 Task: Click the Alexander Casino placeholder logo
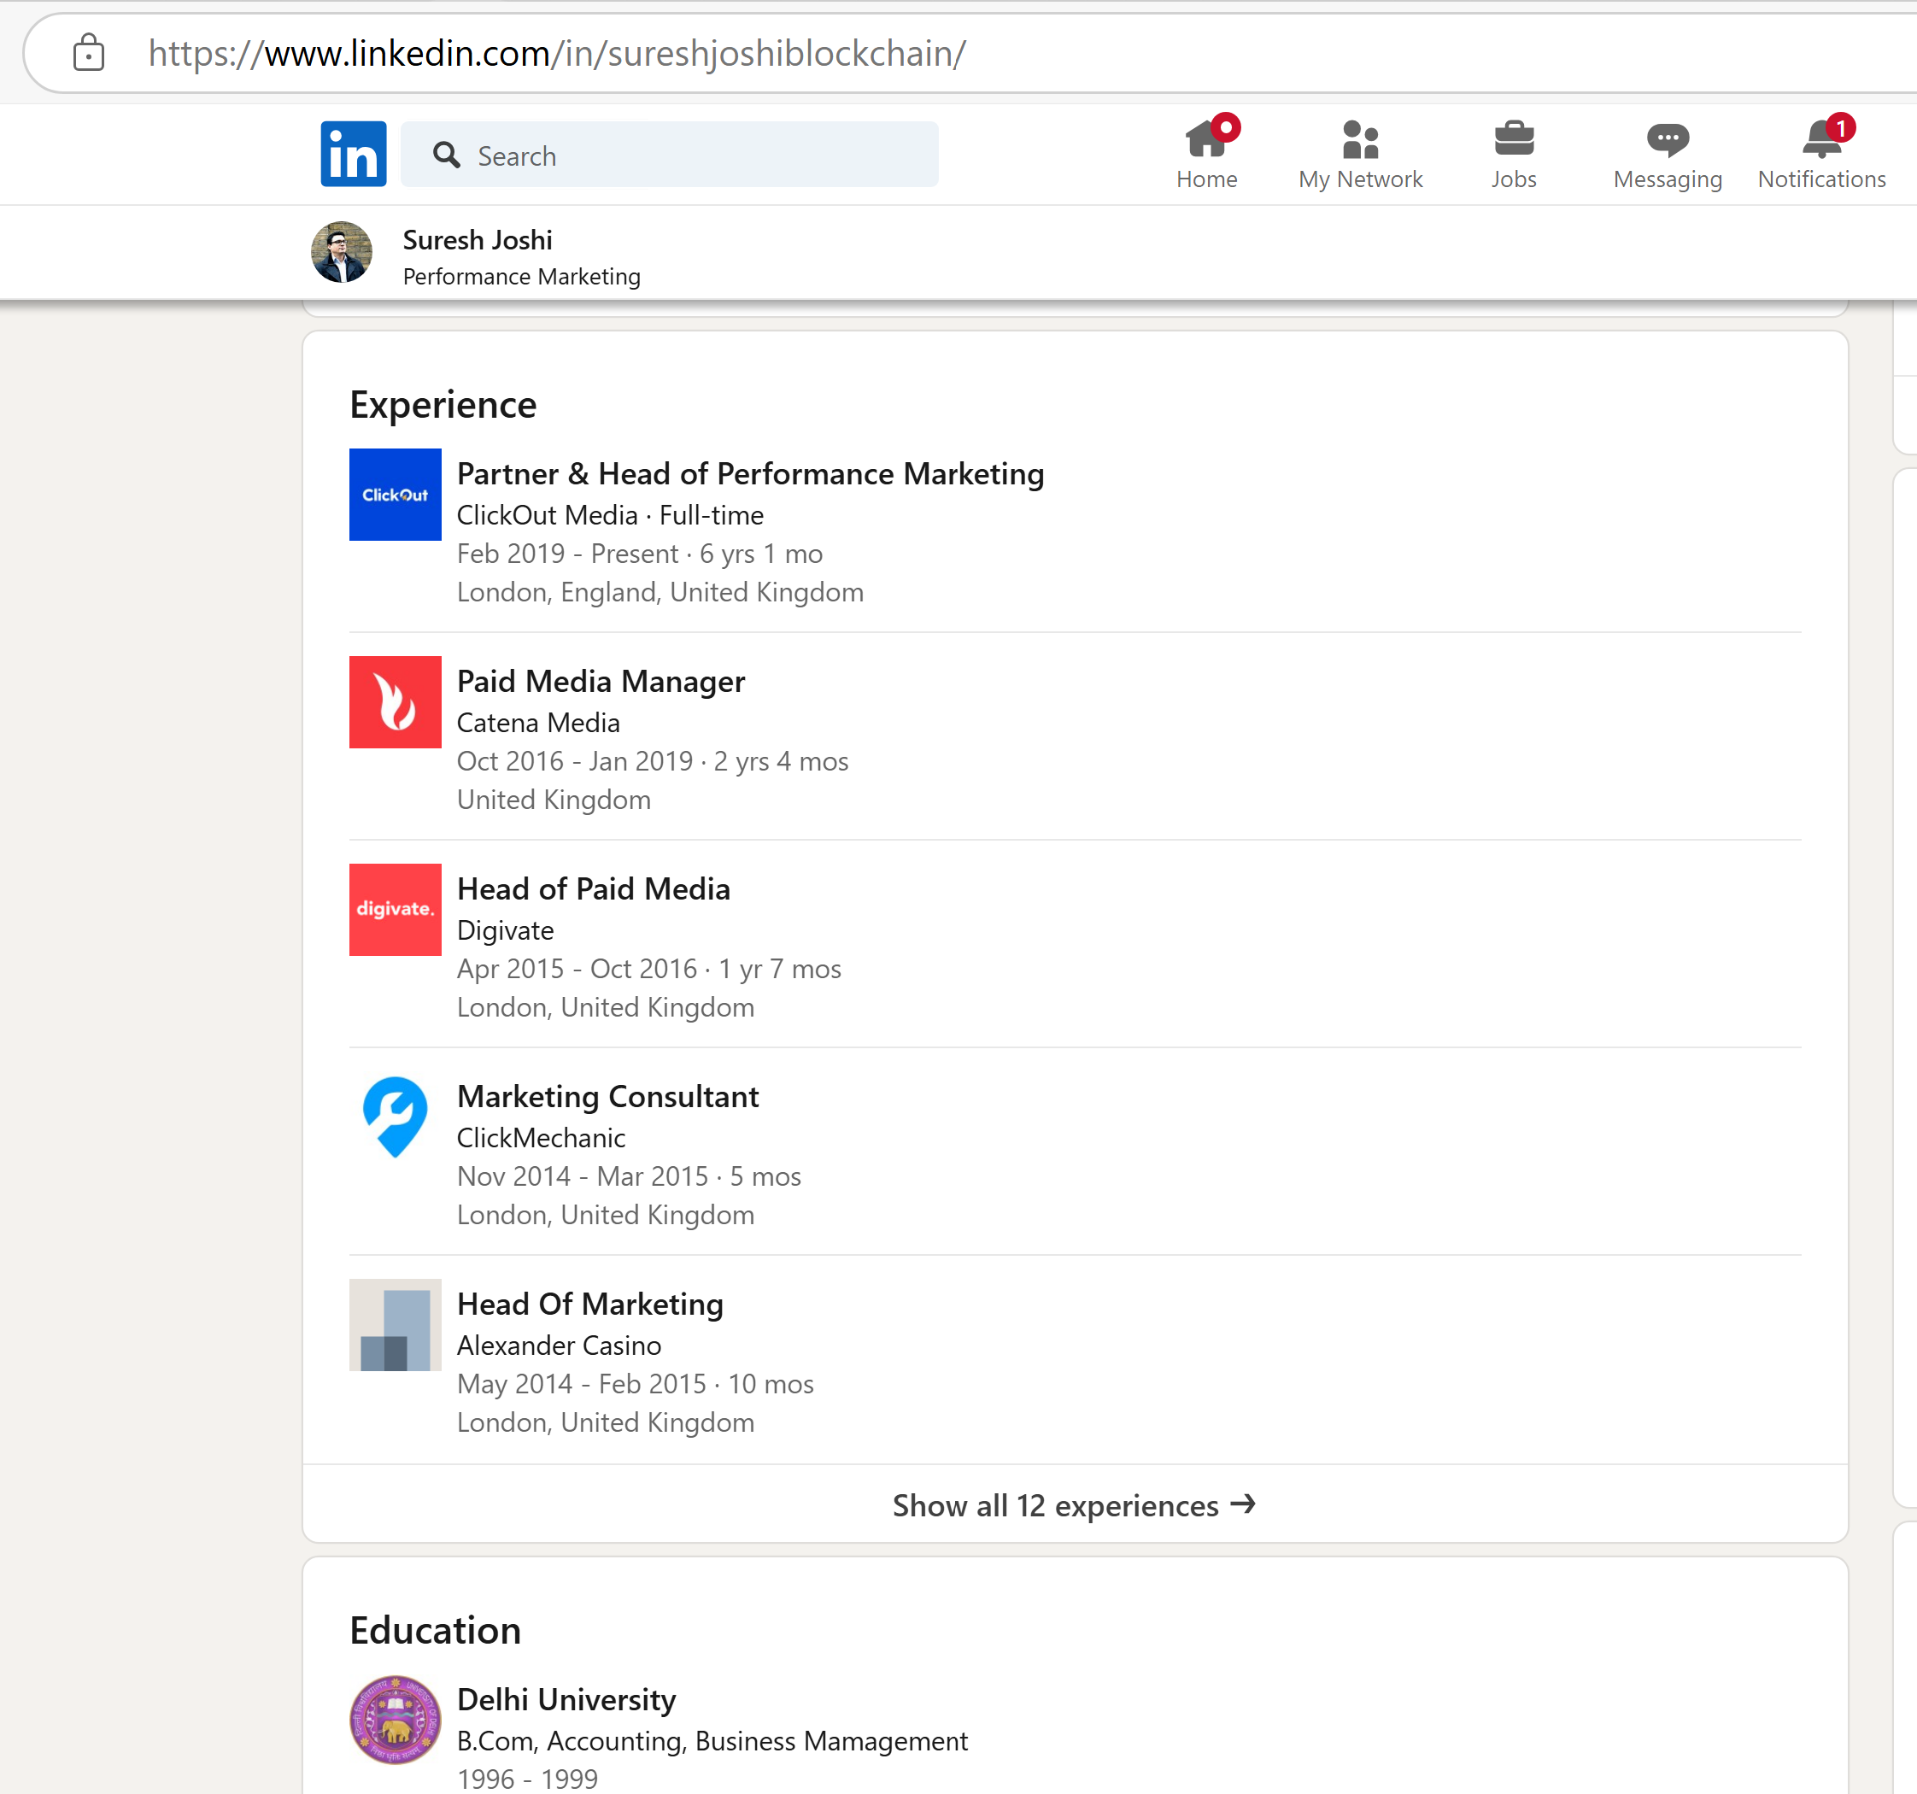pyautogui.click(x=396, y=1325)
